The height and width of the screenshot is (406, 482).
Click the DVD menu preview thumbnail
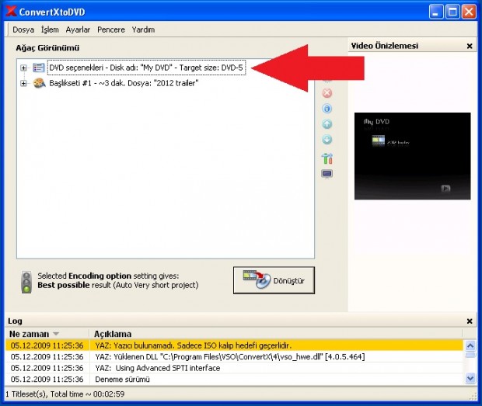(x=412, y=156)
